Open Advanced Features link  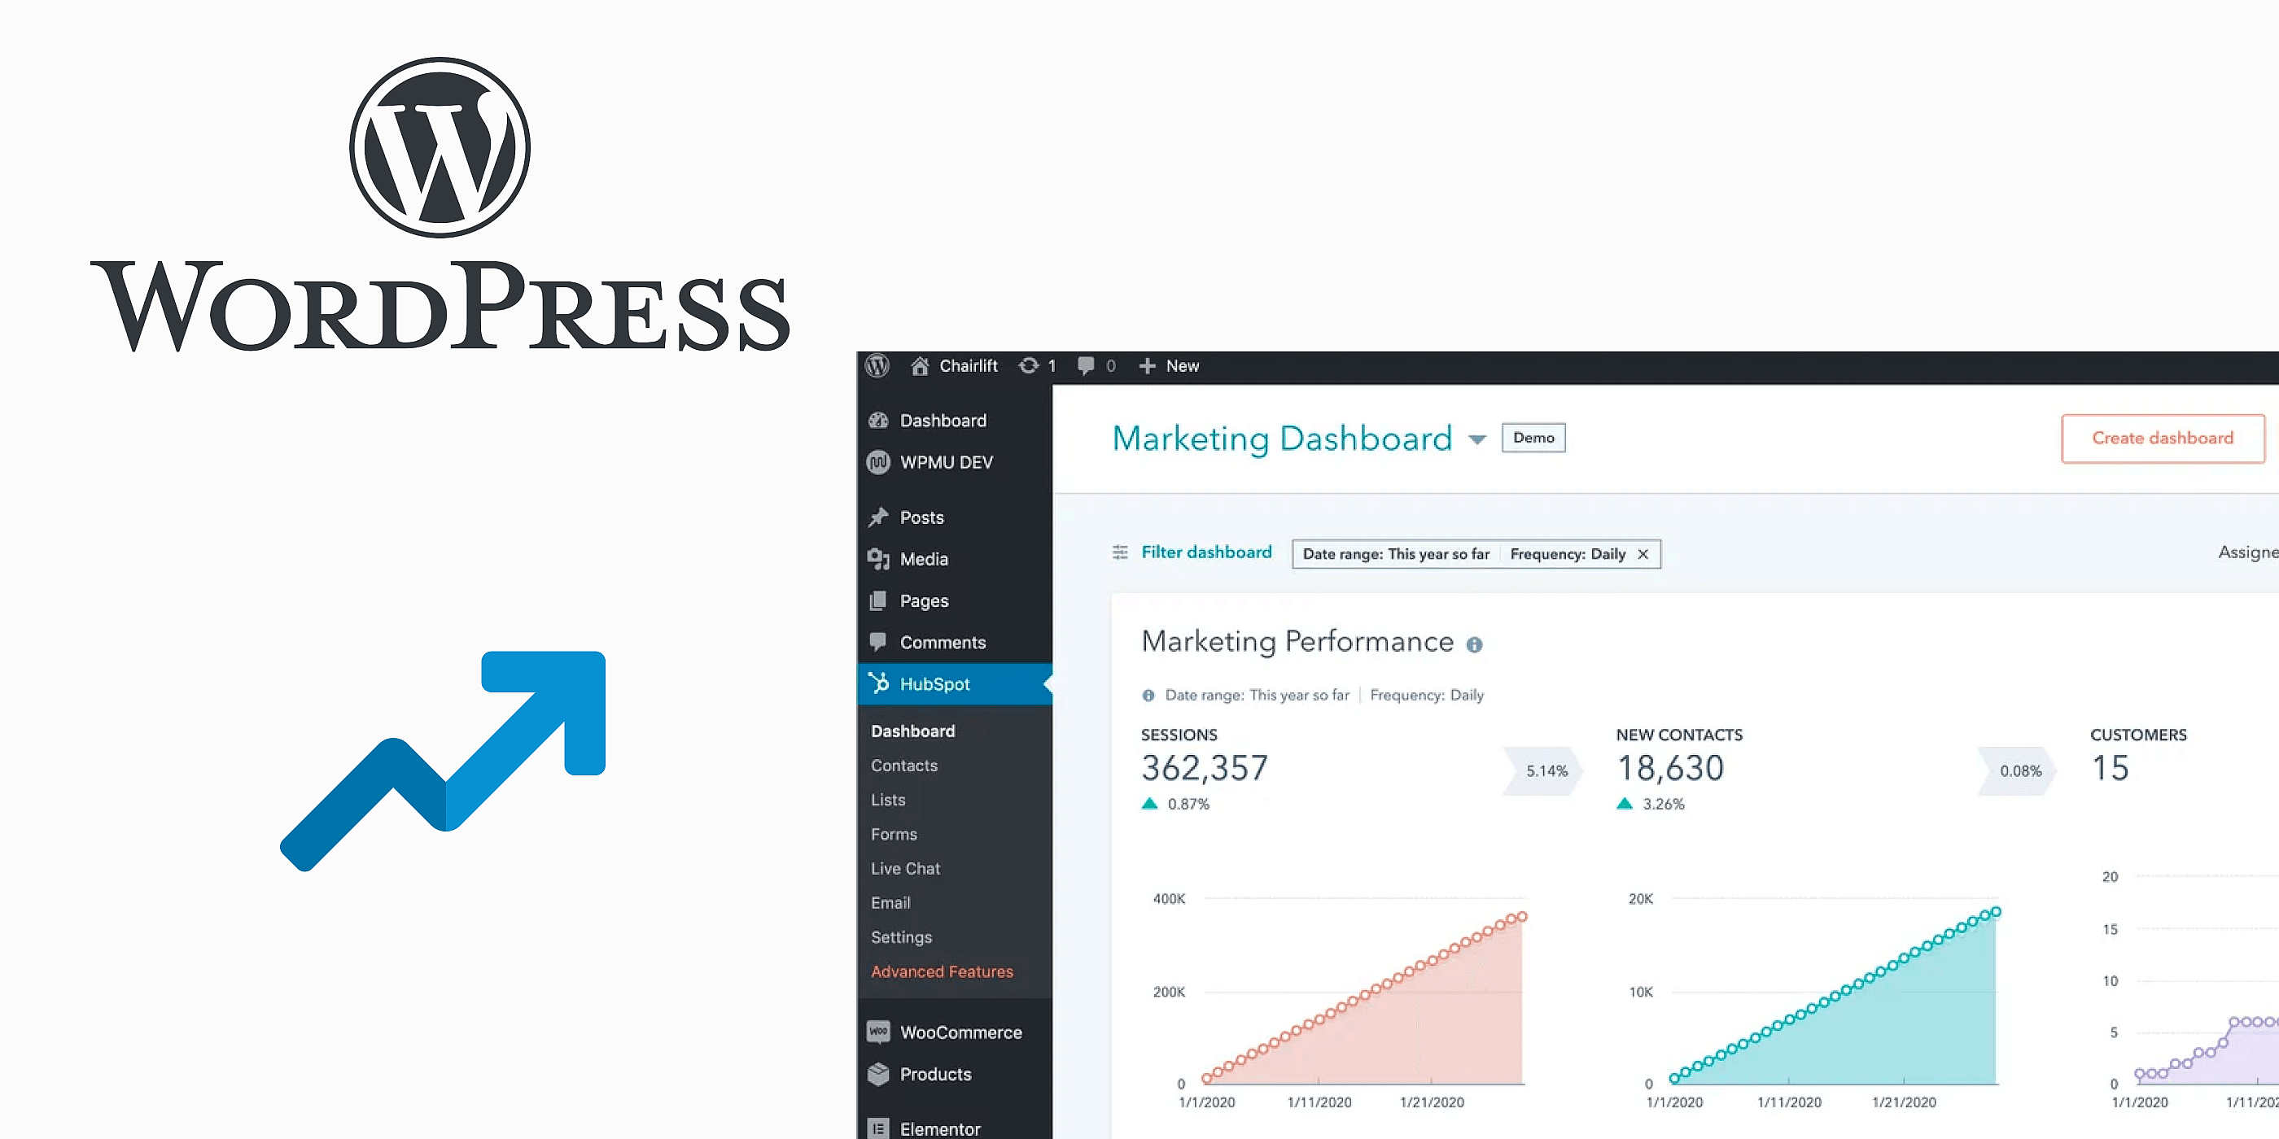point(943,971)
